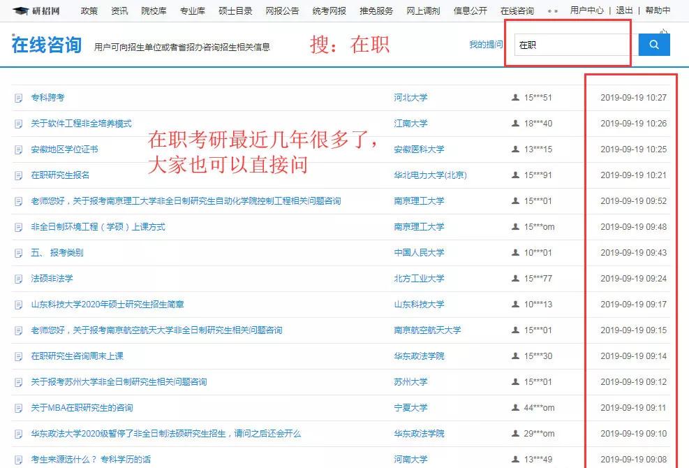Open question 非全日制环境工程（学硕）上课方式
Screen dimensions: 689x468
(98, 227)
